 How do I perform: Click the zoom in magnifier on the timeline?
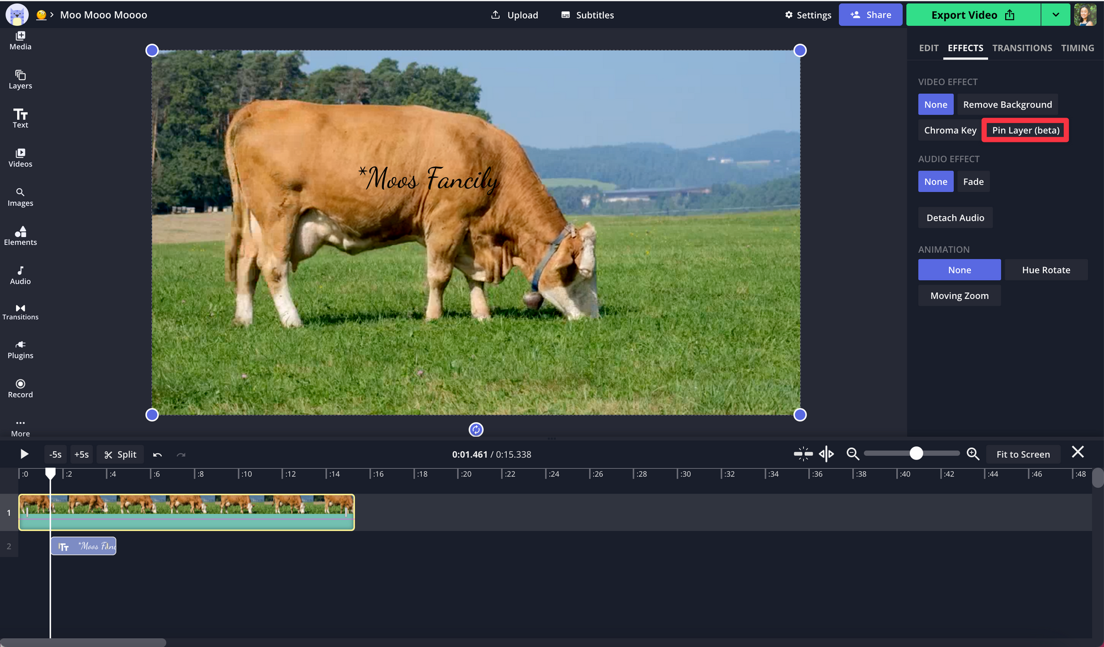click(x=973, y=454)
